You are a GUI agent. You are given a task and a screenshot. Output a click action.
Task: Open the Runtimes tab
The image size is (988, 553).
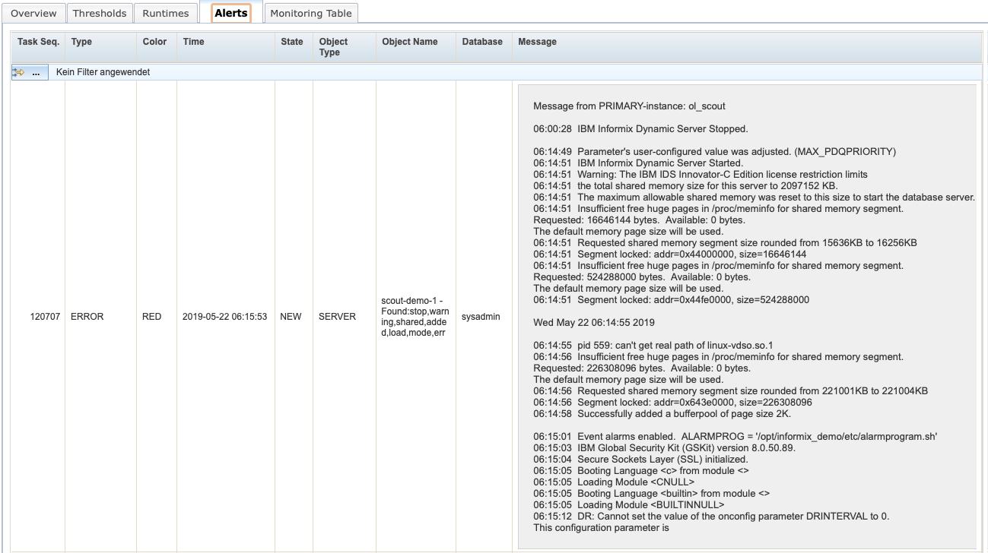click(166, 13)
